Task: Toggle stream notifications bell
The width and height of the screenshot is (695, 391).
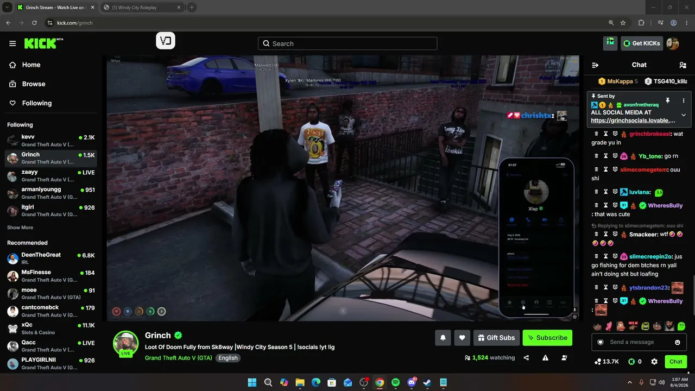Action: pyautogui.click(x=443, y=338)
